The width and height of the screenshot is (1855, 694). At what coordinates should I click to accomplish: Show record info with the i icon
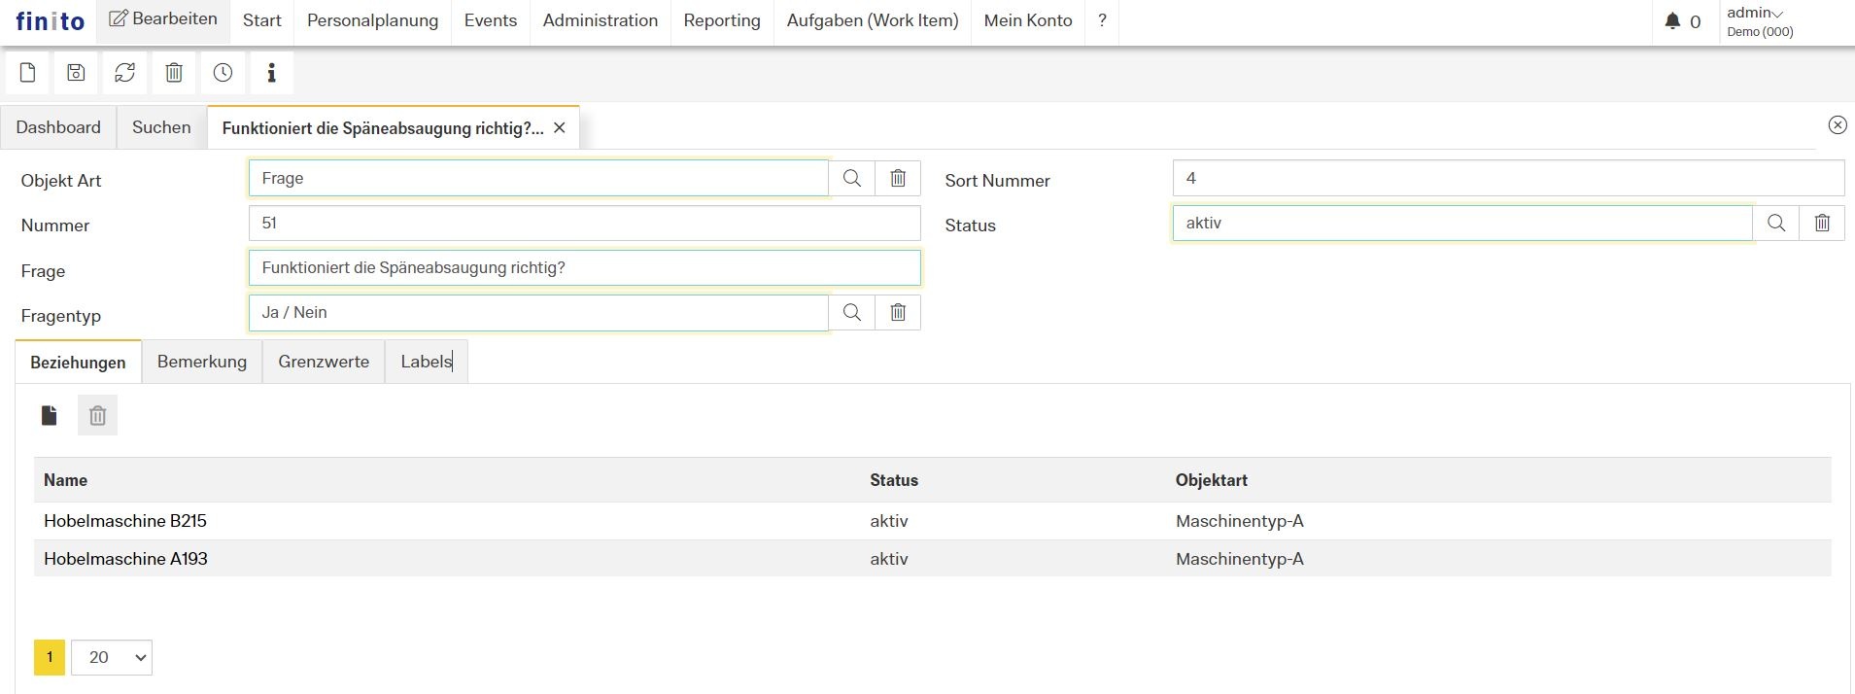pyautogui.click(x=271, y=73)
